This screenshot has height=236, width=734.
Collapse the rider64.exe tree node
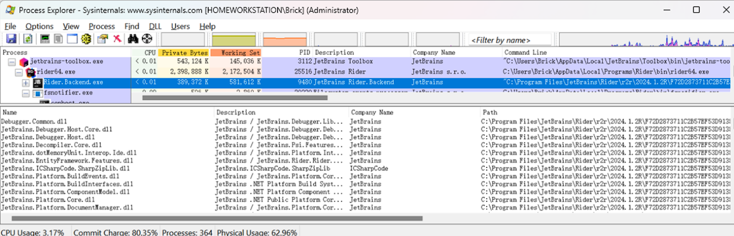click(x=19, y=72)
